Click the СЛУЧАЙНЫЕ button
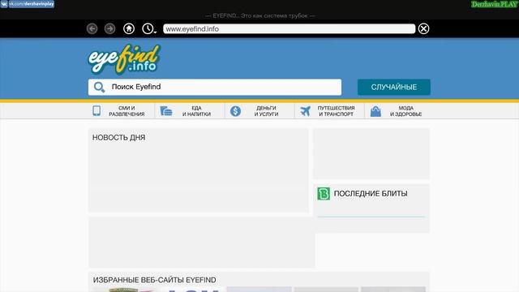 pos(394,87)
